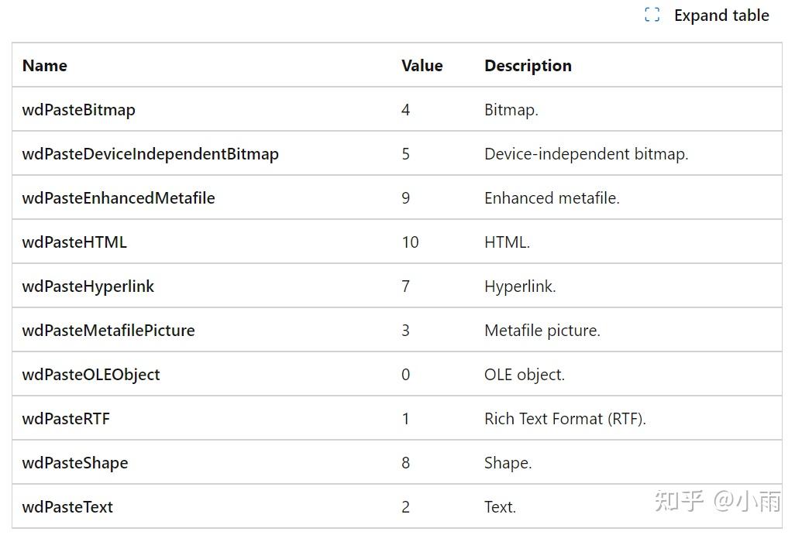Activate the Expand table button
Screen dimensions: 802x535
tap(705, 15)
